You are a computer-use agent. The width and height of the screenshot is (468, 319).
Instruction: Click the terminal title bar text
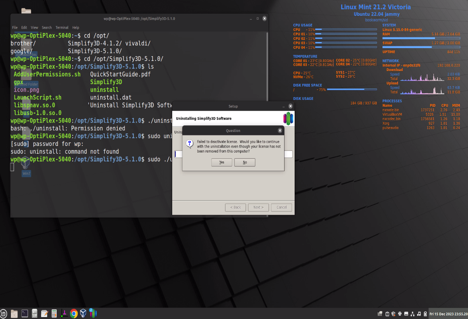click(139, 18)
